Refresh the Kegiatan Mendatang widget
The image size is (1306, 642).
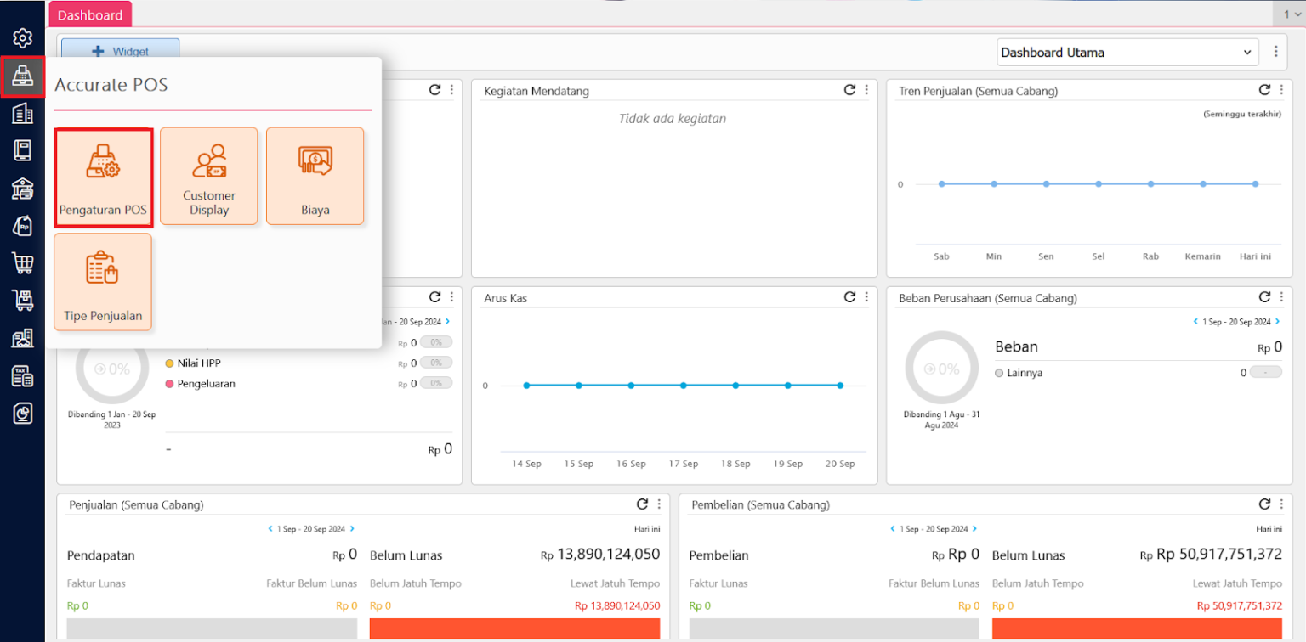pos(849,90)
